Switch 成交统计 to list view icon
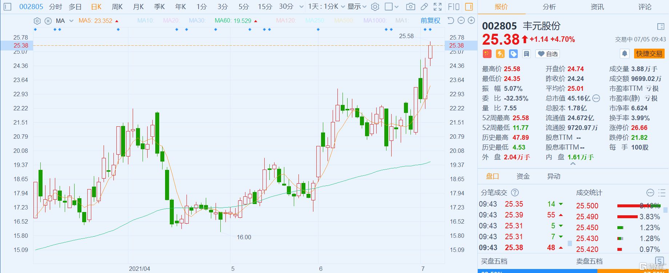Viewport: 669px width, 273px height. pyautogui.click(x=662, y=192)
